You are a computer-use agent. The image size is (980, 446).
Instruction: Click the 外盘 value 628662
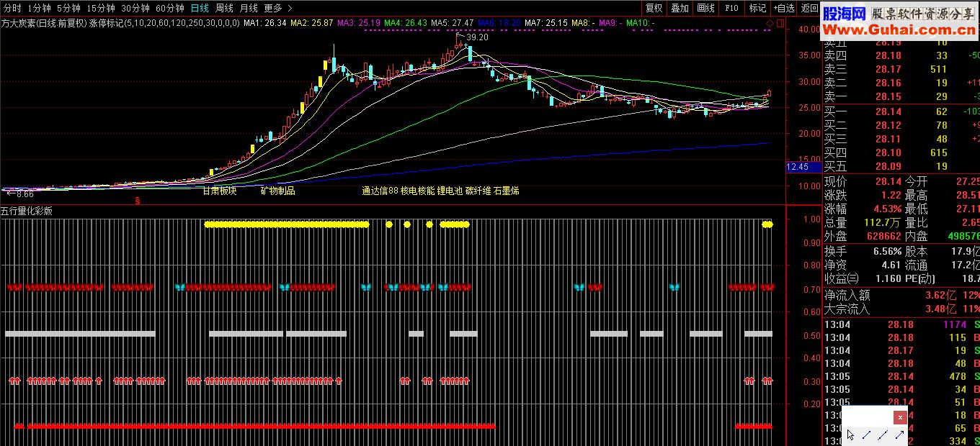884,236
